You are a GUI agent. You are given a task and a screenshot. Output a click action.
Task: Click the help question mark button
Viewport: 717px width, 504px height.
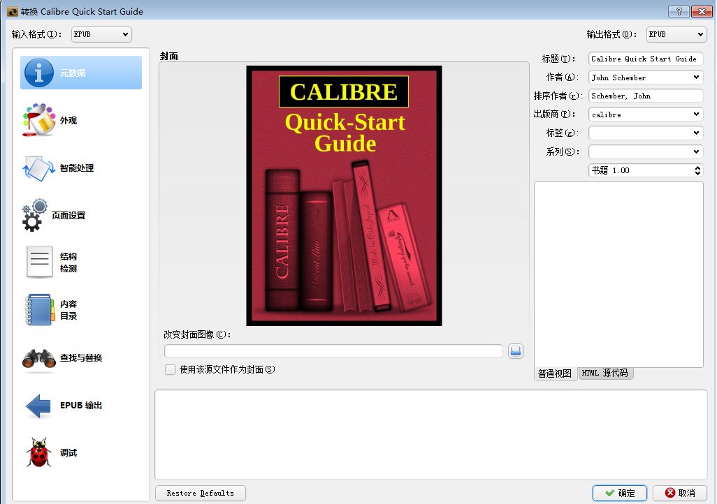coord(679,11)
